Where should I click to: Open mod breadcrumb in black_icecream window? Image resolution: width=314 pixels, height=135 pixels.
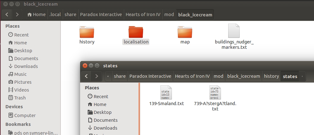point(169,14)
